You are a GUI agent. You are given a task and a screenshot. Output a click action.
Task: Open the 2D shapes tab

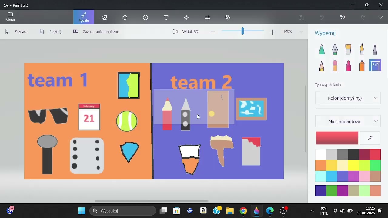coord(105,18)
